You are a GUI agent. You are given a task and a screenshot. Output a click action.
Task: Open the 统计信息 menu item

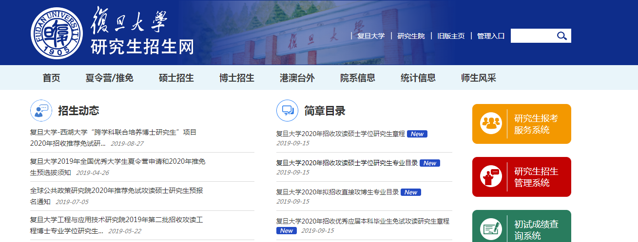(x=418, y=78)
